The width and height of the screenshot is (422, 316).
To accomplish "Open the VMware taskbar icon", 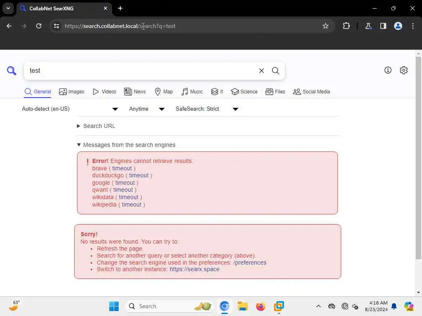I will tap(279, 306).
